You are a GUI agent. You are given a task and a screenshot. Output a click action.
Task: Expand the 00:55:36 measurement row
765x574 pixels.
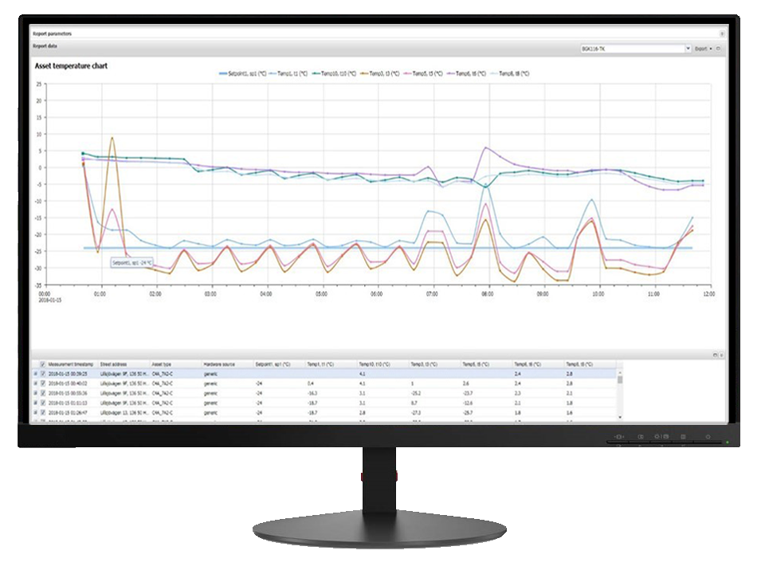[x=35, y=393]
